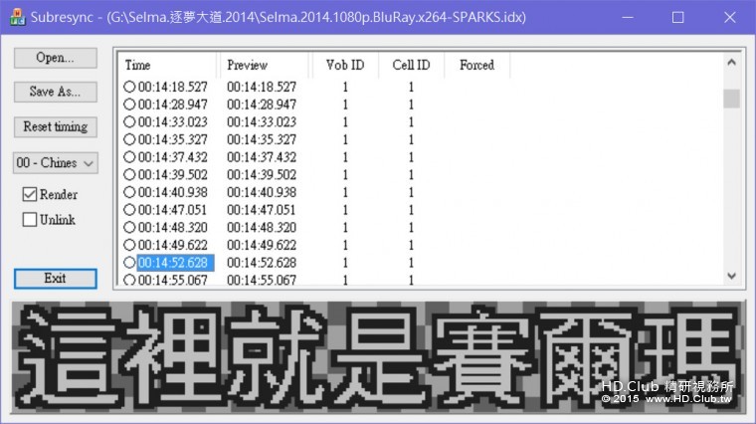Click the Forced column header
Screen dimensions: 756x424
tap(476, 65)
